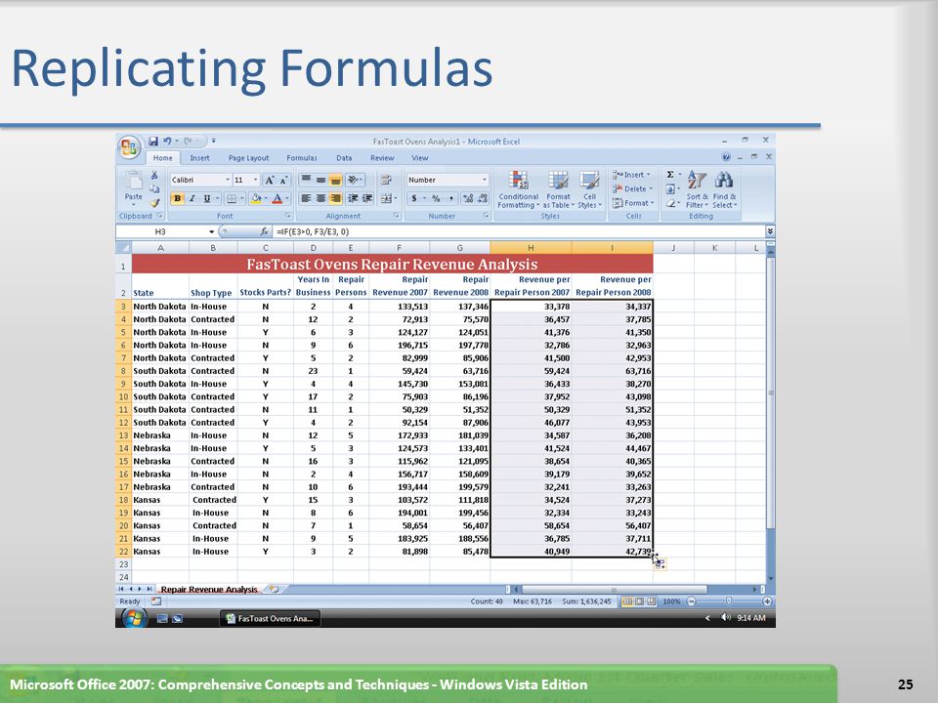Toggle Bottom Align in Alignment group

click(x=335, y=180)
